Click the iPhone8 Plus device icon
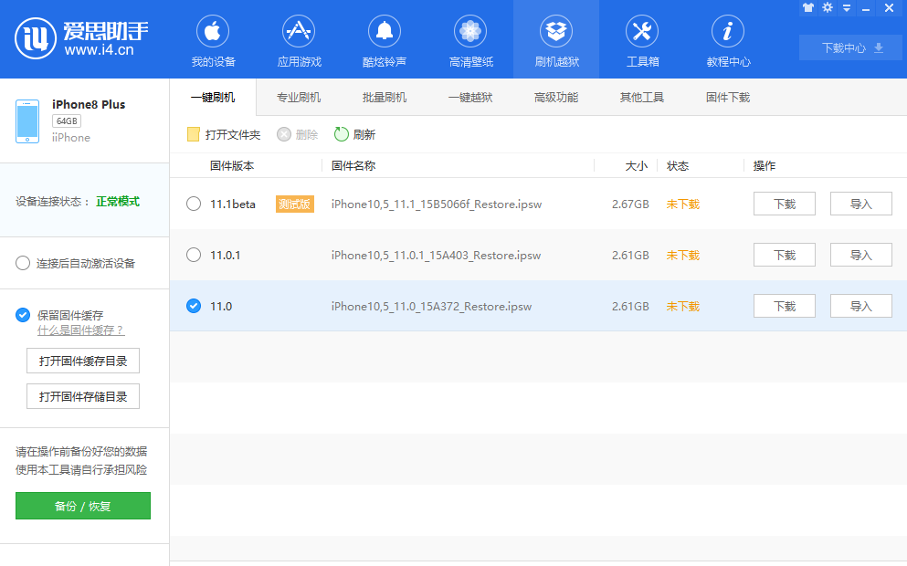Screen dimensions: 907x566 pyautogui.click(x=27, y=121)
